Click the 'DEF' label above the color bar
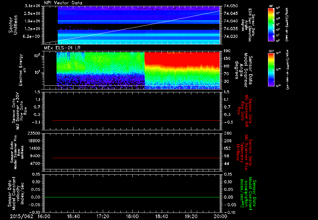This screenshot has width=318, height=220. pyautogui.click(x=271, y=51)
